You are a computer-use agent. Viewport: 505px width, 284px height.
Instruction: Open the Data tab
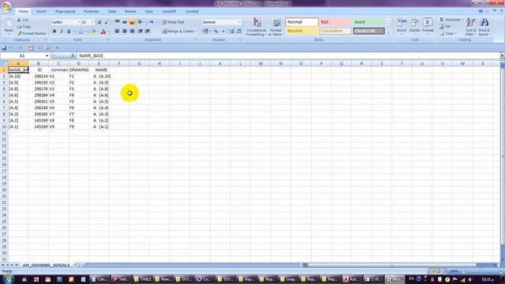point(112,11)
